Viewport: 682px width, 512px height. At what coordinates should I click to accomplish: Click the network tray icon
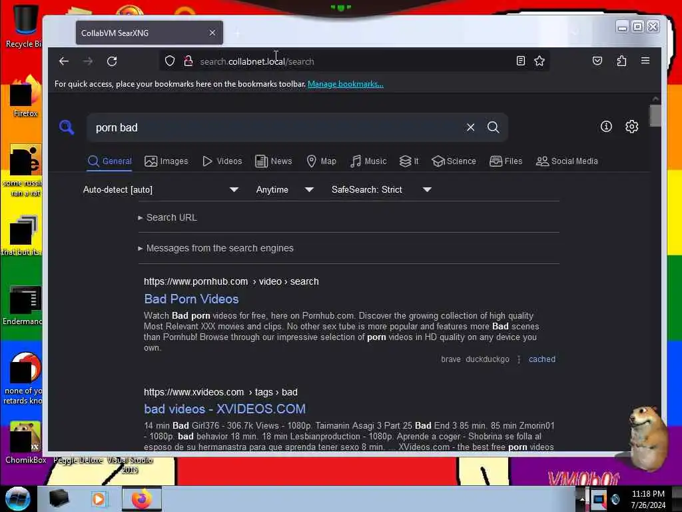pyautogui.click(x=599, y=499)
